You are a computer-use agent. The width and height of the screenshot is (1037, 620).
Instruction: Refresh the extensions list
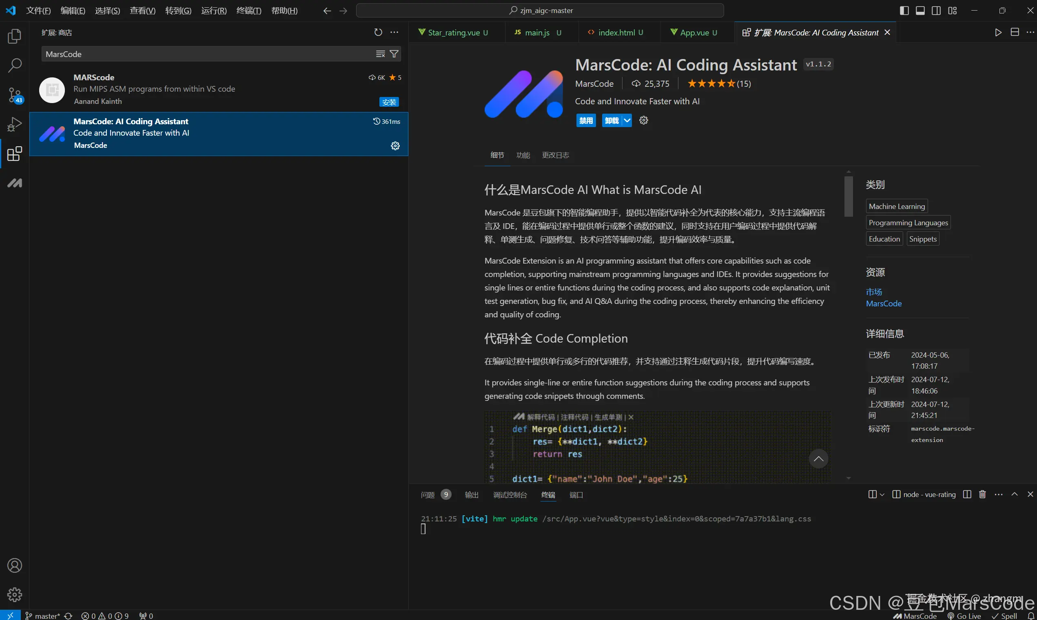point(378,33)
